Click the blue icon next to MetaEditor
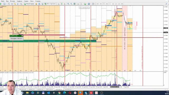This screenshot has height=95, width=169. point(39,4)
